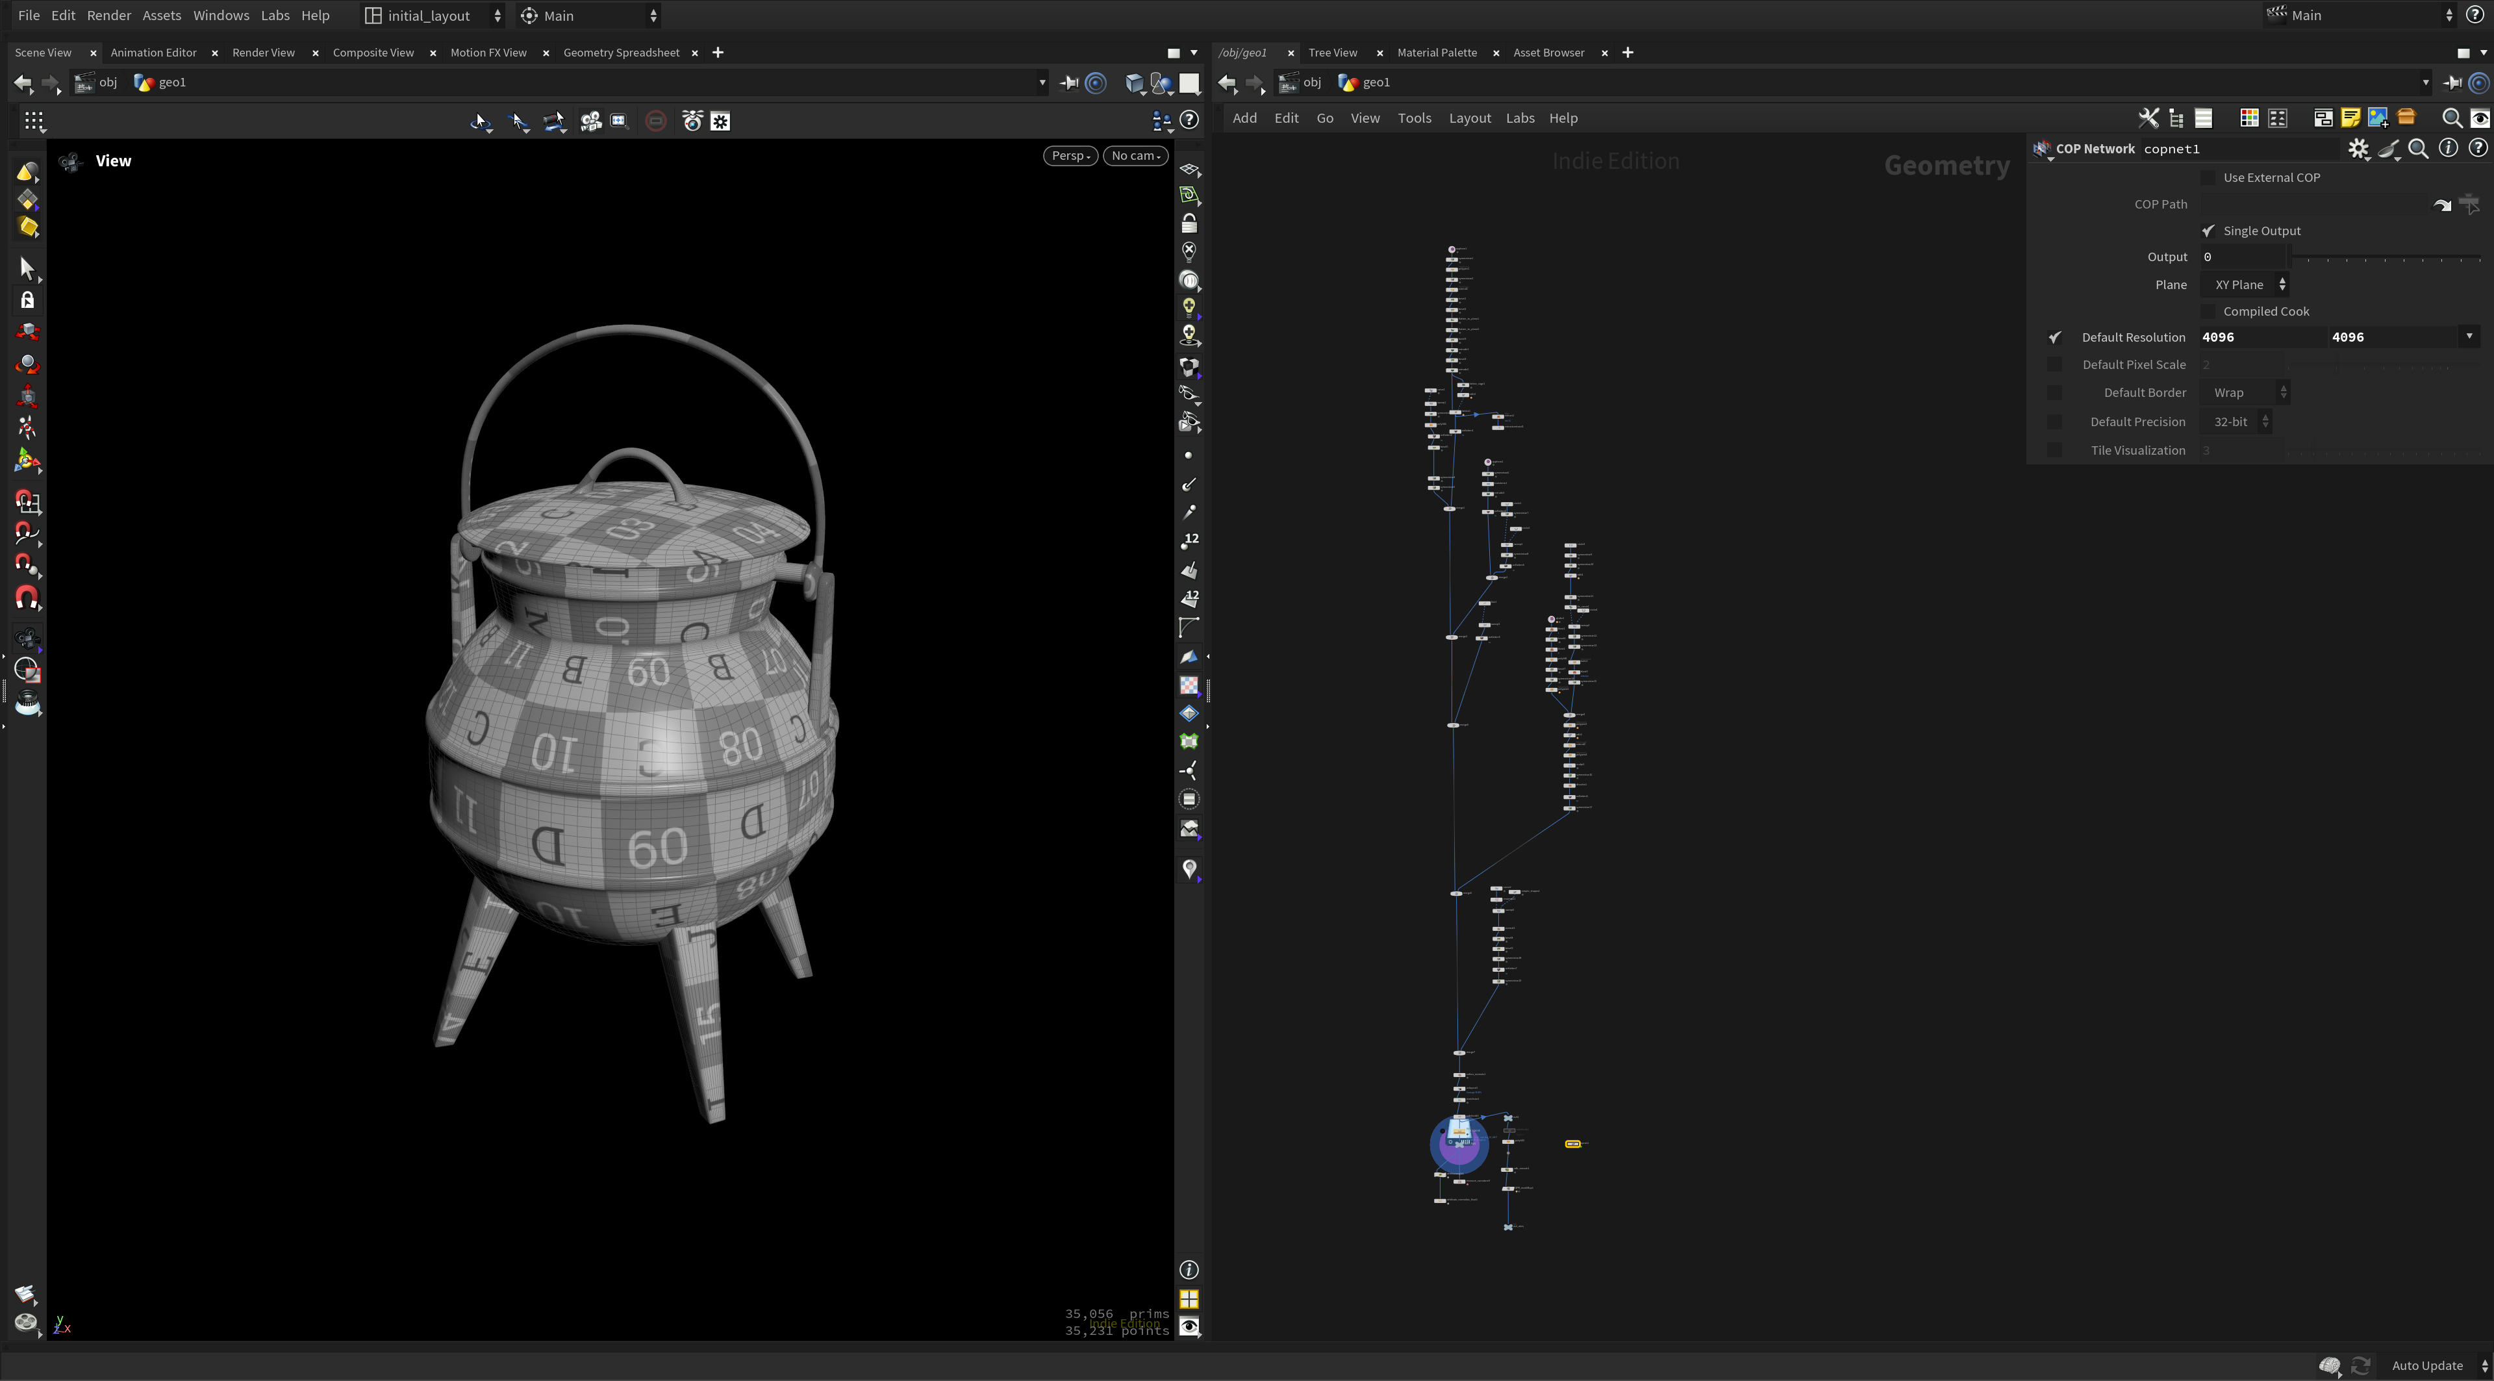
Task: Click the No cam camera button
Action: [1136, 156]
